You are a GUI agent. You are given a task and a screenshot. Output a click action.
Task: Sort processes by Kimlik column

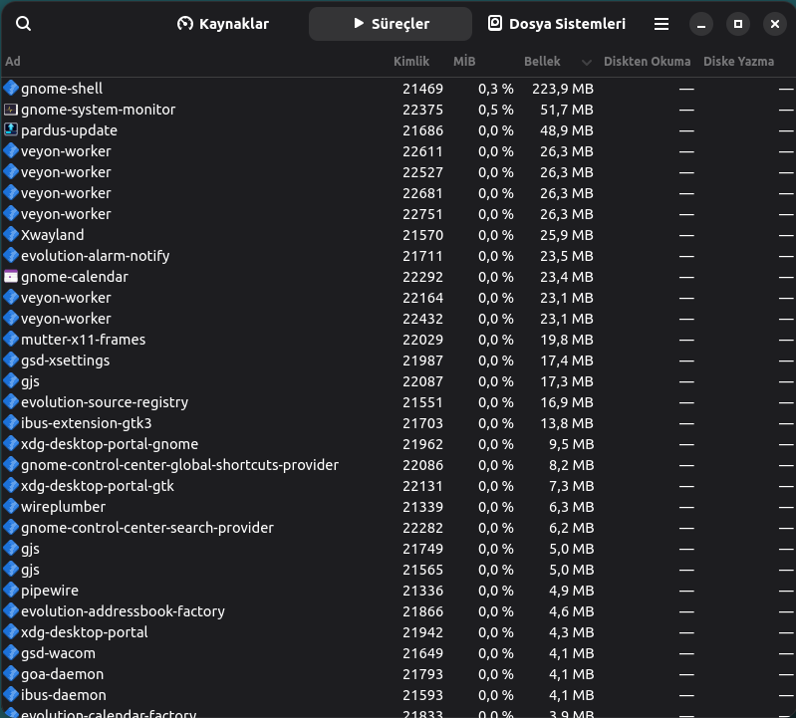pyautogui.click(x=410, y=62)
